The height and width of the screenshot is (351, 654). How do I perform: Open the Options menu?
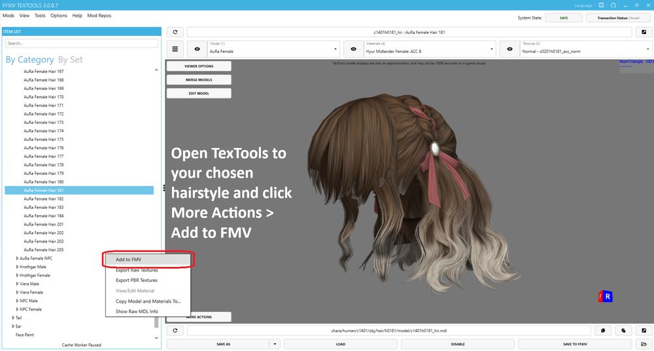(58, 16)
